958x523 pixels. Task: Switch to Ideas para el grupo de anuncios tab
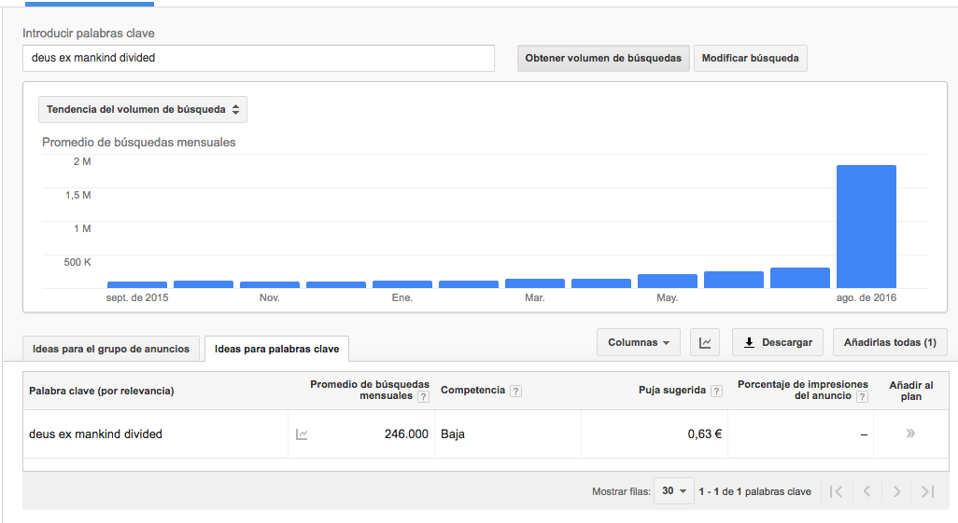click(x=111, y=349)
